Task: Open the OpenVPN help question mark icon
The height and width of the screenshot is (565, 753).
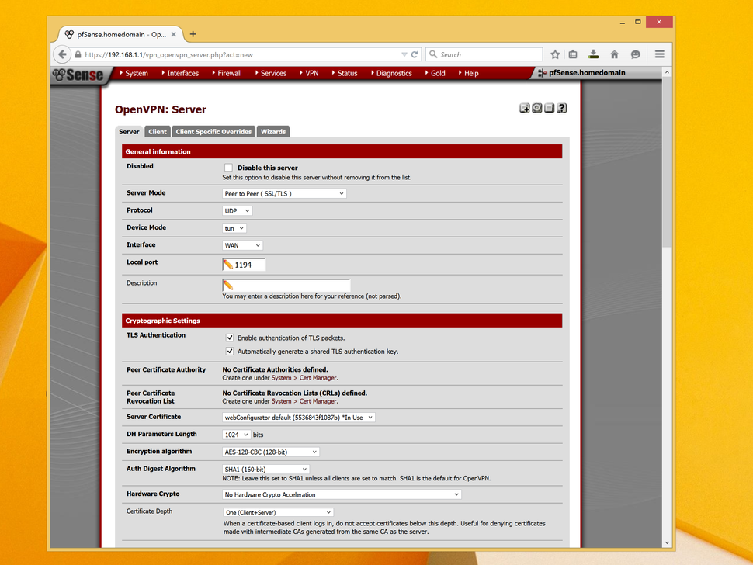Action: (561, 108)
